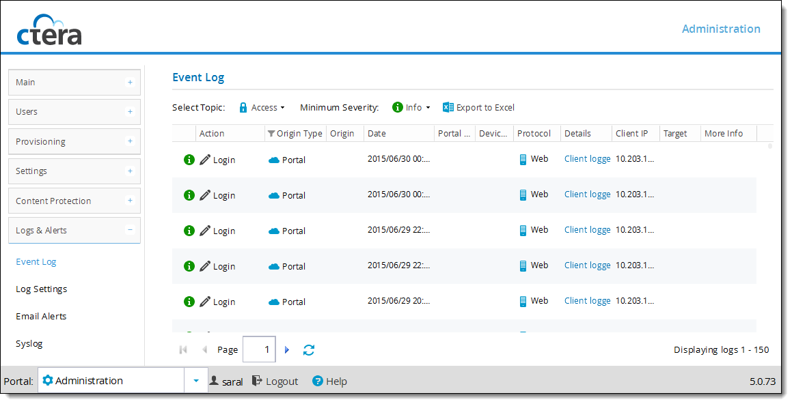
Task: Click the user icon beside saral
Action: (x=214, y=381)
